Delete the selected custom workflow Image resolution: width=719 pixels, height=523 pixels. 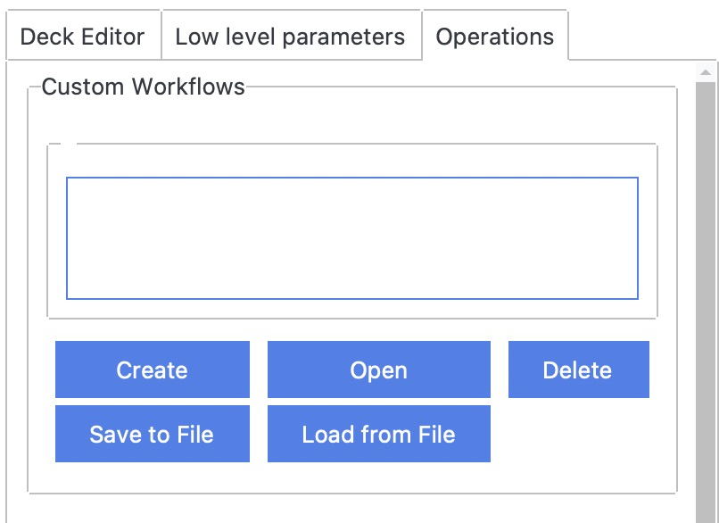coord(577,369)
